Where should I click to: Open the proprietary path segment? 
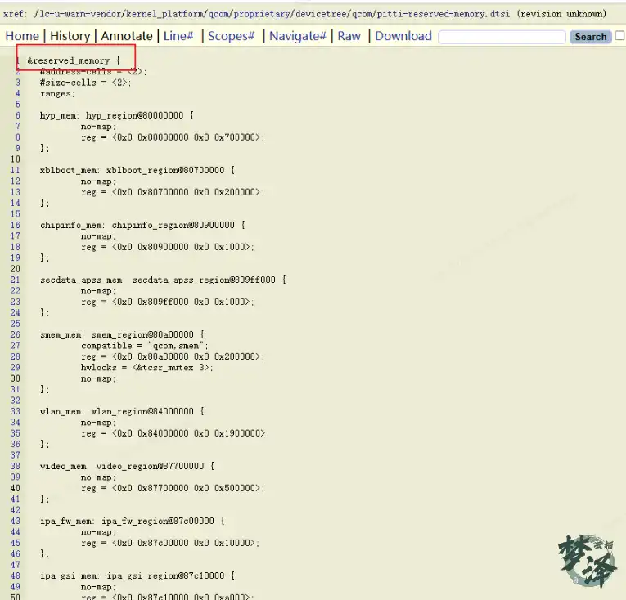point(262,14)
